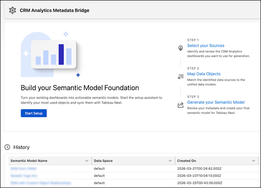
Task: Sort by the Semantic Model Name header
Action: (29, 161)
